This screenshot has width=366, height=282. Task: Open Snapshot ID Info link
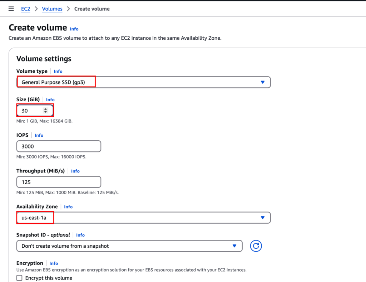80,235
